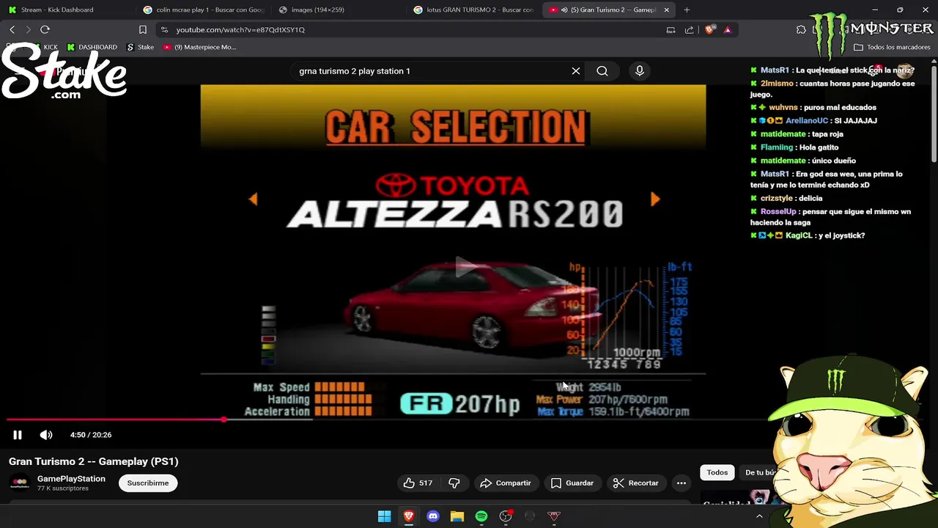Click the cast icon in address bar
This screenshot has width=938, height=528.
point(671,29)
